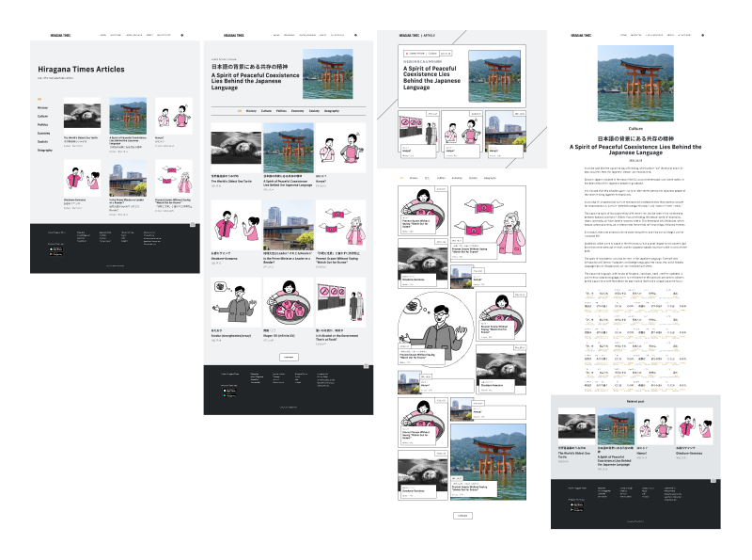Open Honya? apron illustration card on Articles page
This screenshot has width=752, height=560.
[x=174, y=116]
